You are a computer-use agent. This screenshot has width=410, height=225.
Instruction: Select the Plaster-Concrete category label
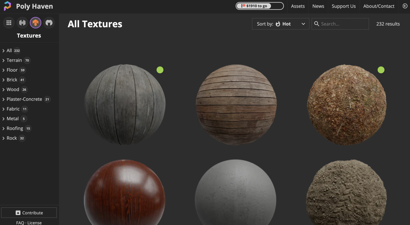coord(24,99)
